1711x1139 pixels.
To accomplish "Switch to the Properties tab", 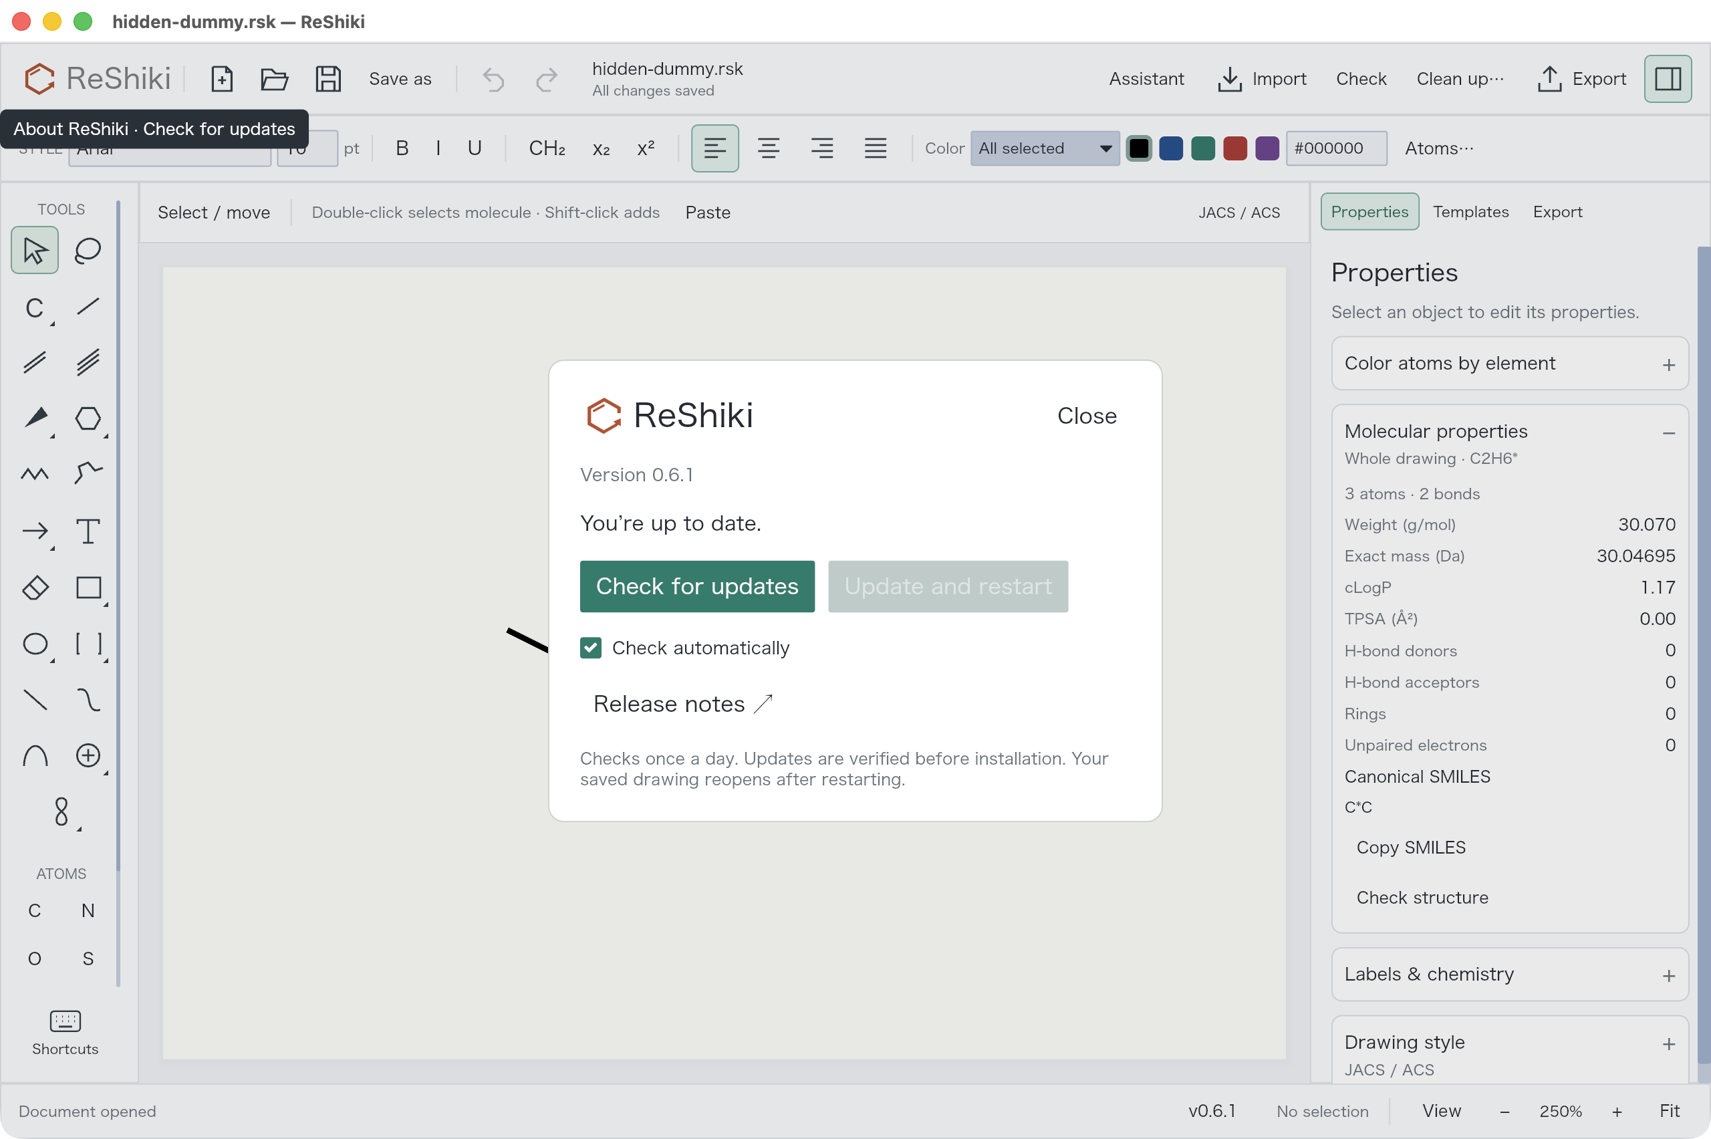I will tap(1369, 211).
